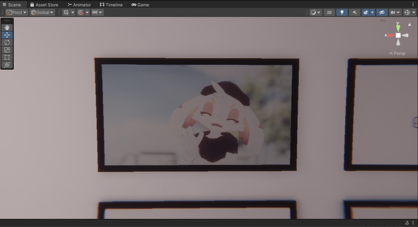Screen dimensions: 418x227
Task: Toggle the orientation gizmo rotation lock
Action: tap(409, 24)
